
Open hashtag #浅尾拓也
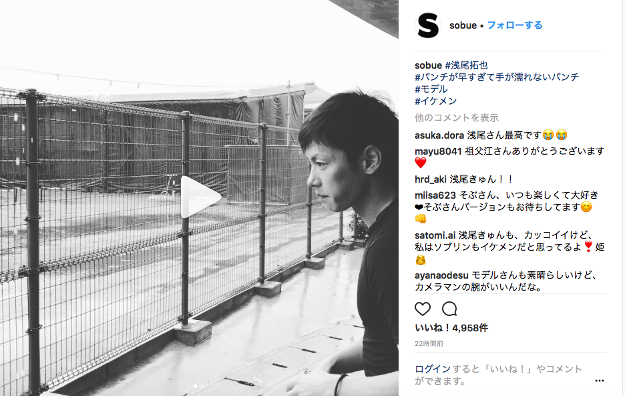pyautogui.click(x=466, y=65)
